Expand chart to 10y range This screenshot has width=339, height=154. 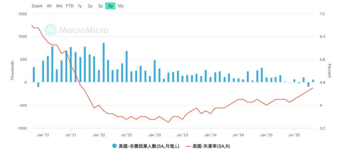tap(121, 6)
